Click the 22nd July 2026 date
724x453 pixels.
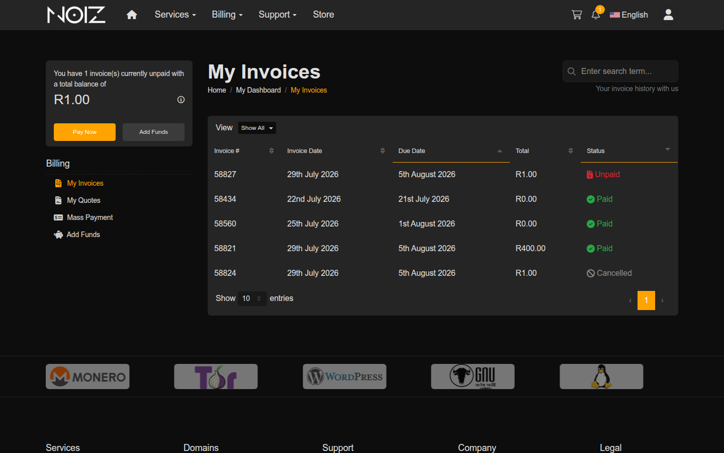pyautogui.click(x=314, y=199)
